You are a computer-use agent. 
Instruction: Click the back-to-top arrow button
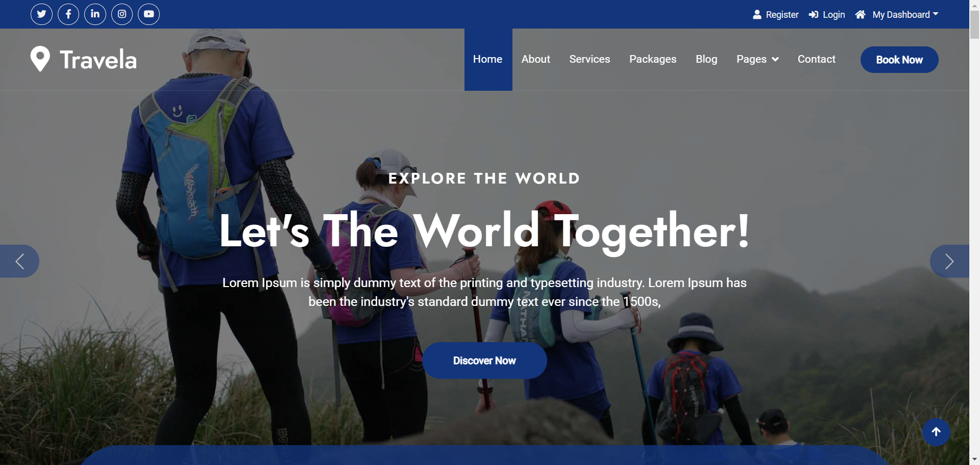point(936,432)
